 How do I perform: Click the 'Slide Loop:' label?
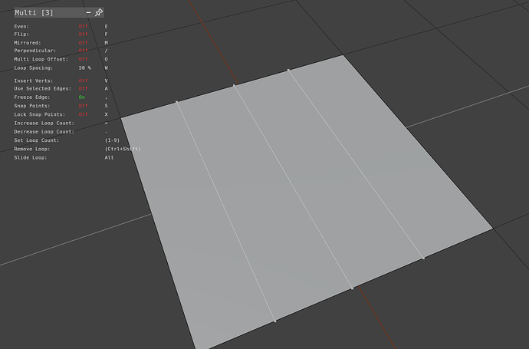point(31,157)
